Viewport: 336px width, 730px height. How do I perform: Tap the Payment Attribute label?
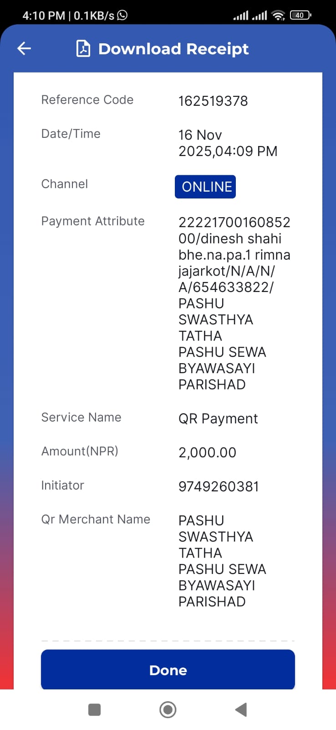pyautogui.click(x=93, y=221)
